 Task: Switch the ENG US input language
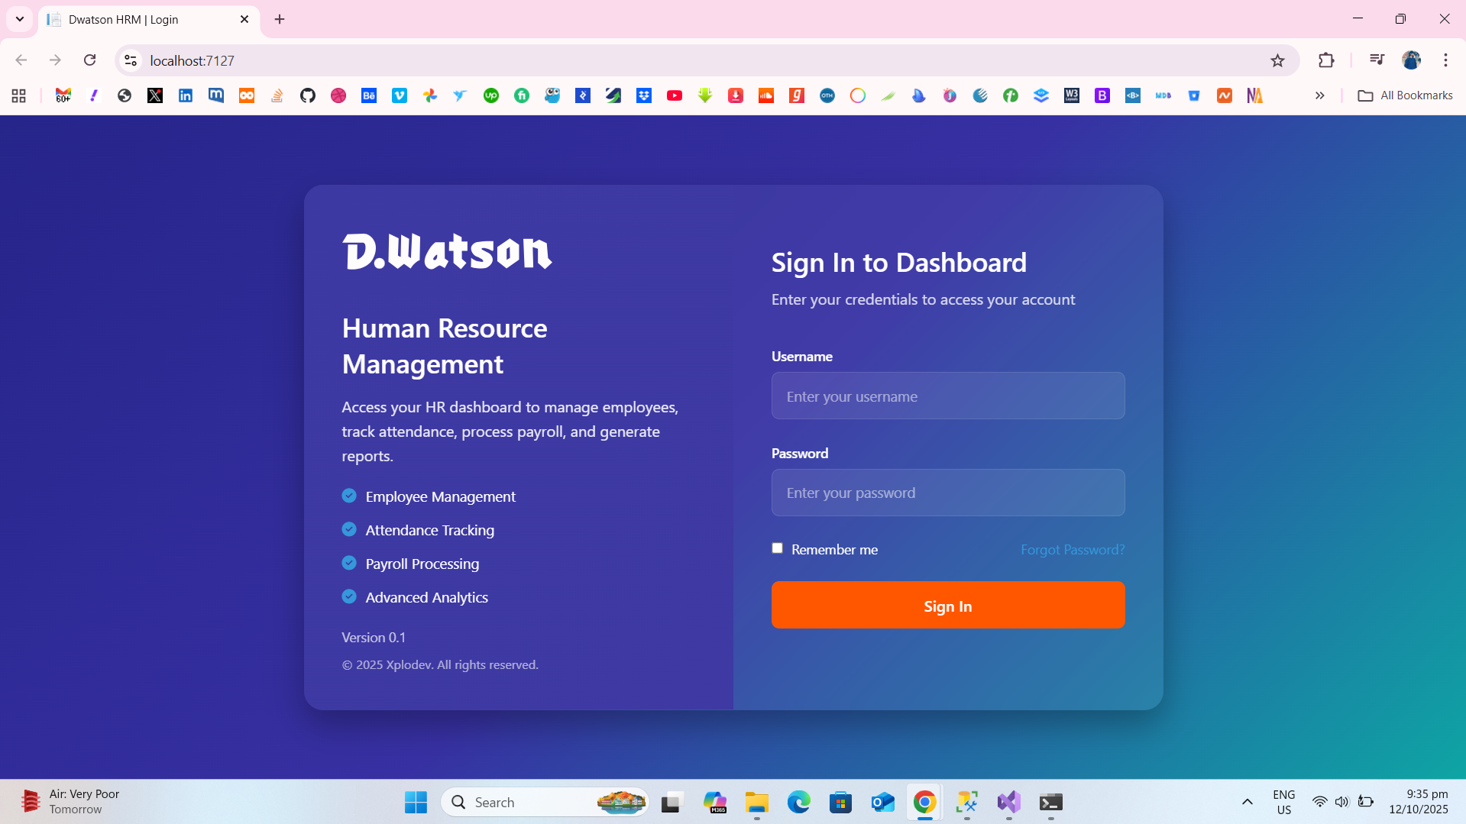tap(1283, 802)
